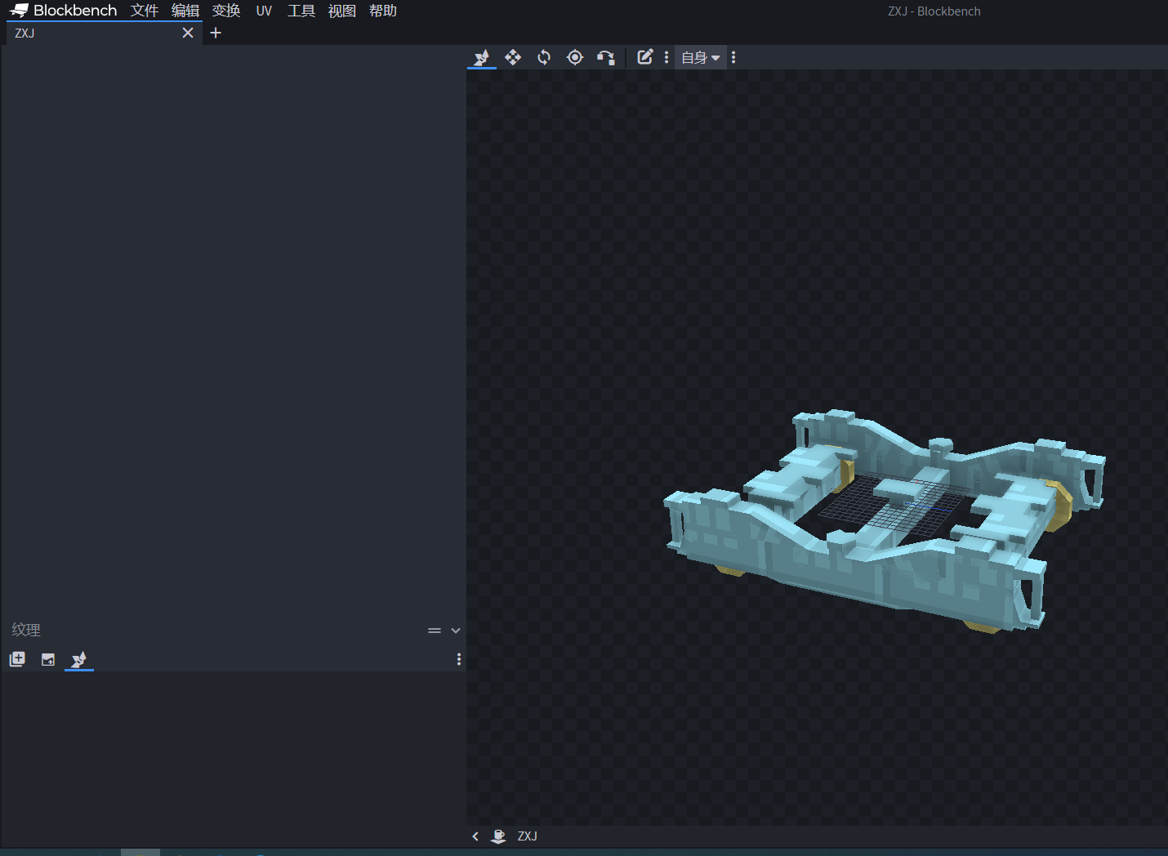The height and width of the screenshot is (856, 1168).
Task: Open the options dots after 自身 dropdown
Action: 733,57
